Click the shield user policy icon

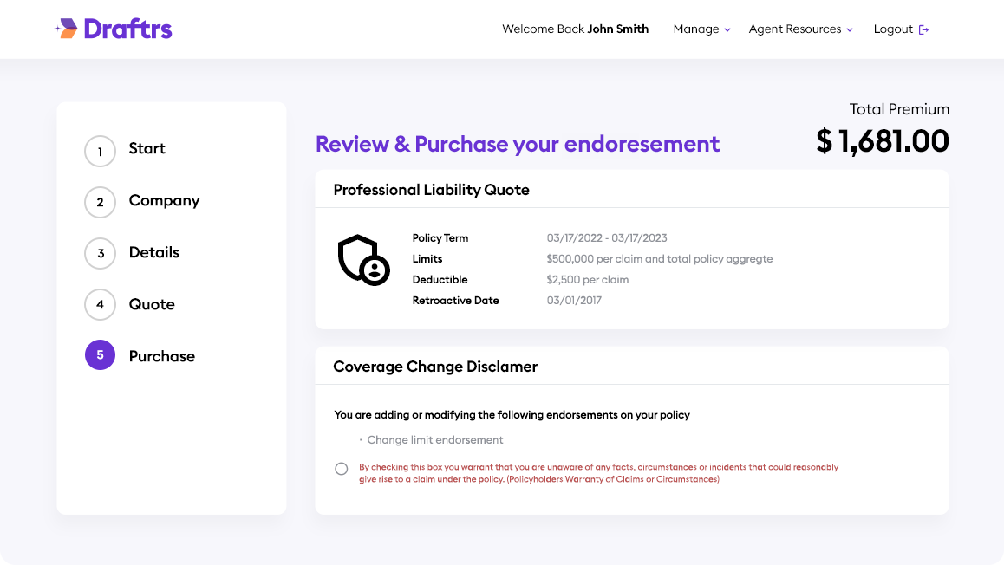(362, 260)
